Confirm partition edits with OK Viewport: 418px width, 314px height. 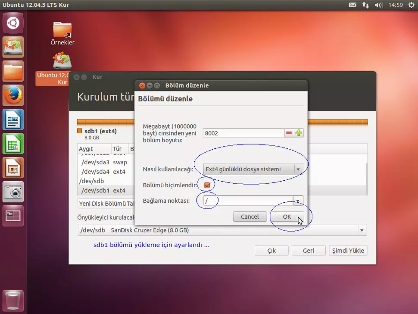click(x=287, y=217)
